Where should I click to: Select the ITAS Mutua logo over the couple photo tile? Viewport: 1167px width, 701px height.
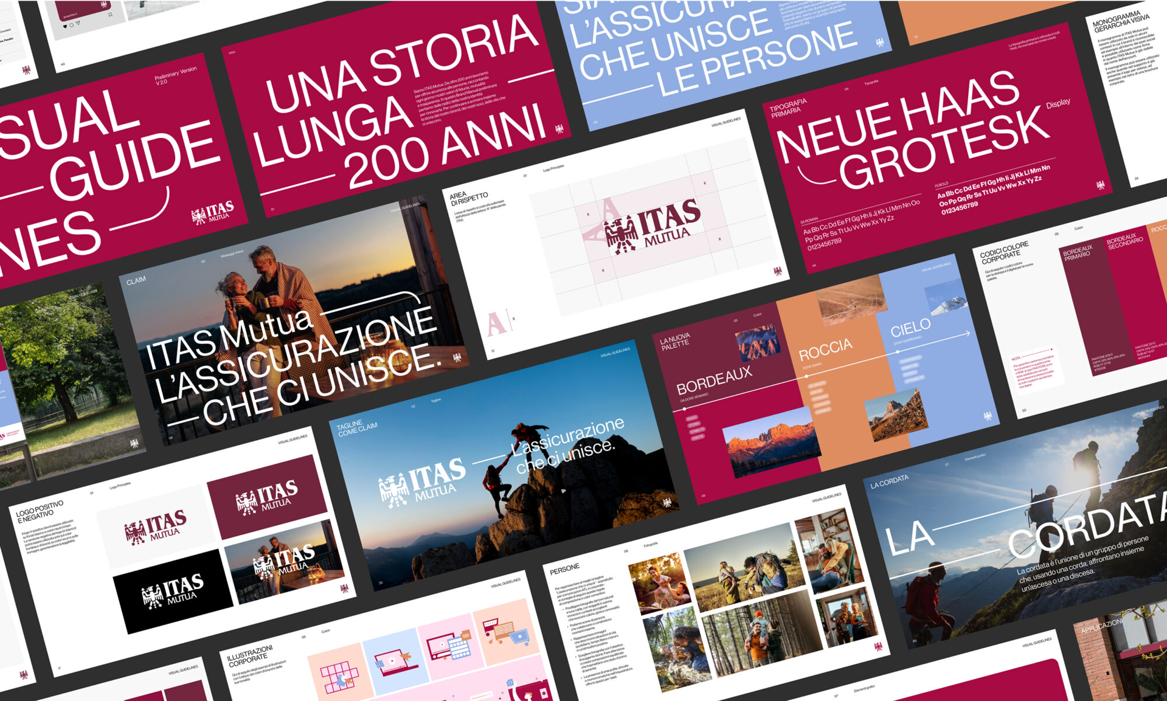click(x=284, y=562)
